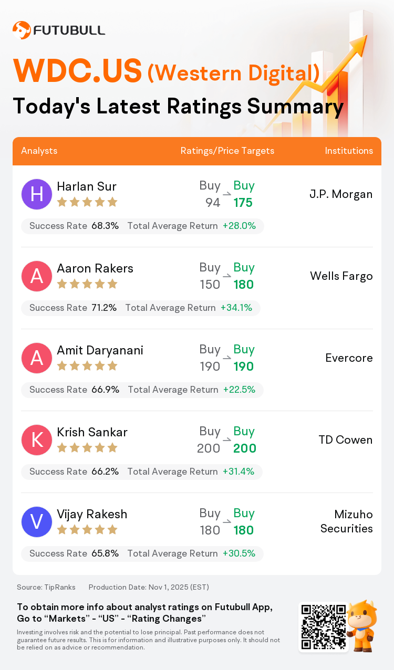Click the Analysts column header
The width and height of the screenshot is (394, 670).
pos(39,151)
